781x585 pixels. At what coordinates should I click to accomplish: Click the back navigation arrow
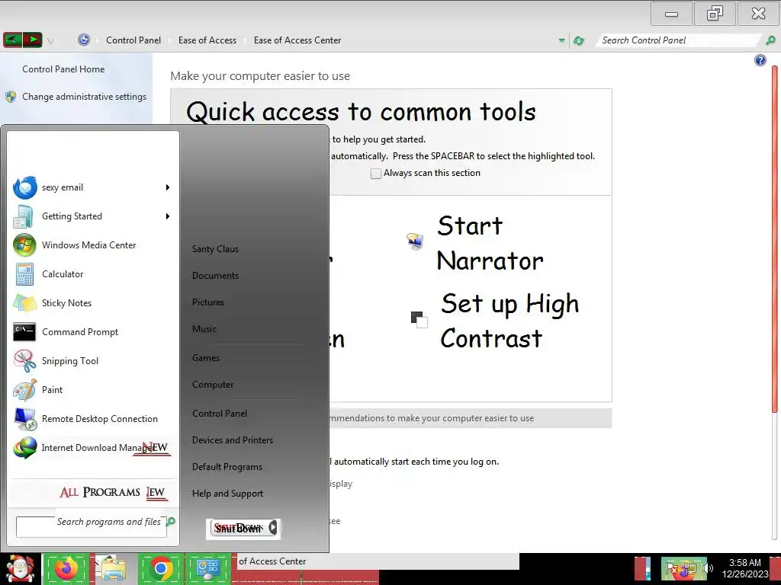coord(12,40)
